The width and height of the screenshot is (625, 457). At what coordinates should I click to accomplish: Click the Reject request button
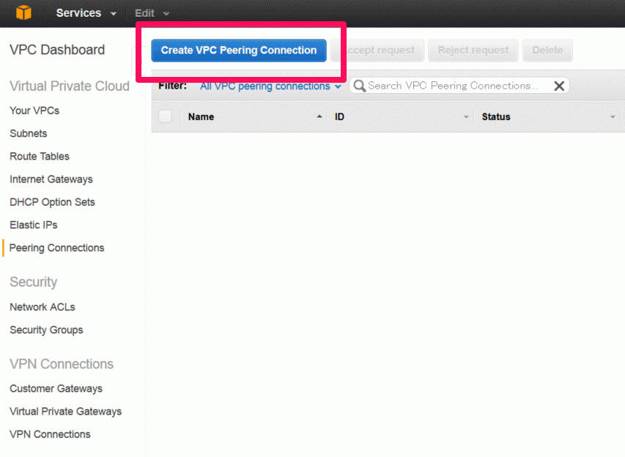click(473, 51)
